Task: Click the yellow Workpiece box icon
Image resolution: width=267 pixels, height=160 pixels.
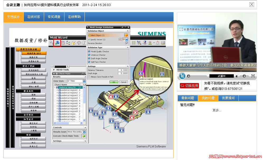Action: [74, 43]
